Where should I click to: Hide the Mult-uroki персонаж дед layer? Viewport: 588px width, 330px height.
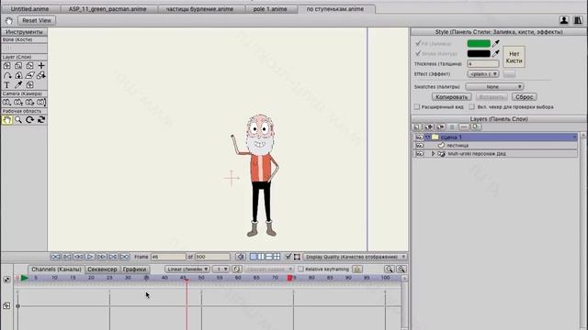pyautogui.click(x=419, y=153)
